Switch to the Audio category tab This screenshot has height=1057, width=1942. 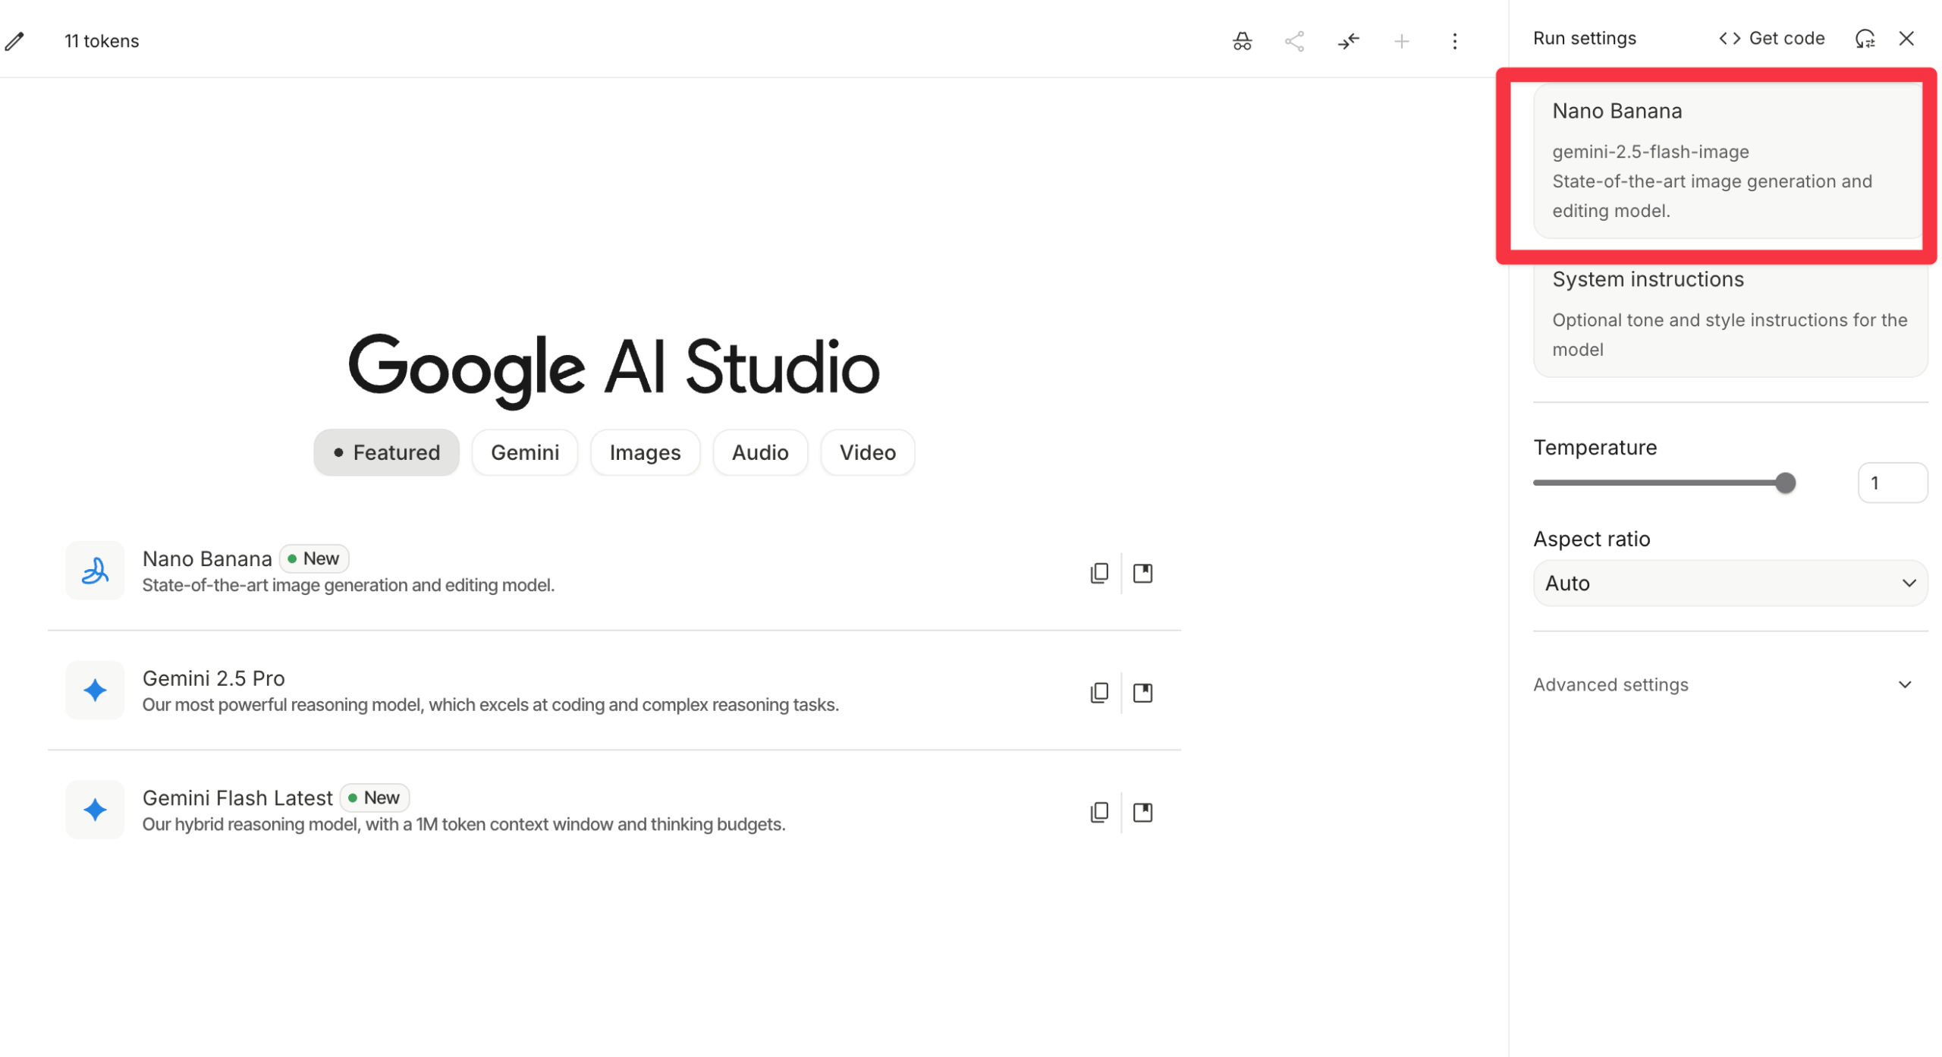click(x=759, y=452)
